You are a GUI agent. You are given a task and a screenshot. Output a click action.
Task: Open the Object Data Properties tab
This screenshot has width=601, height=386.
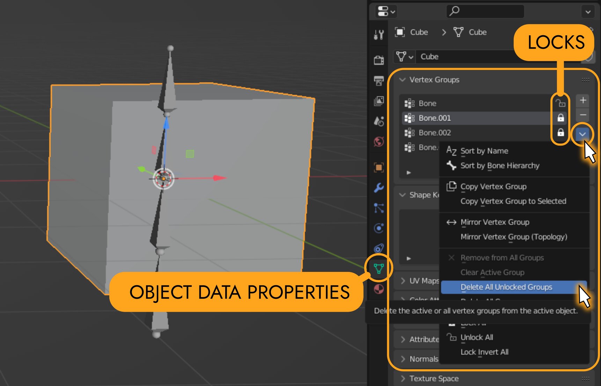pyautogui.click(x=379, y=268)
